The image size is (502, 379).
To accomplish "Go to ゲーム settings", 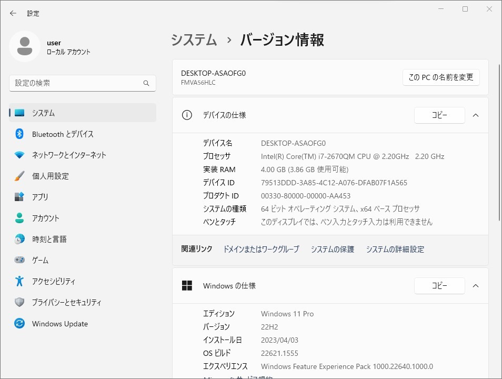I will (83, 260).
